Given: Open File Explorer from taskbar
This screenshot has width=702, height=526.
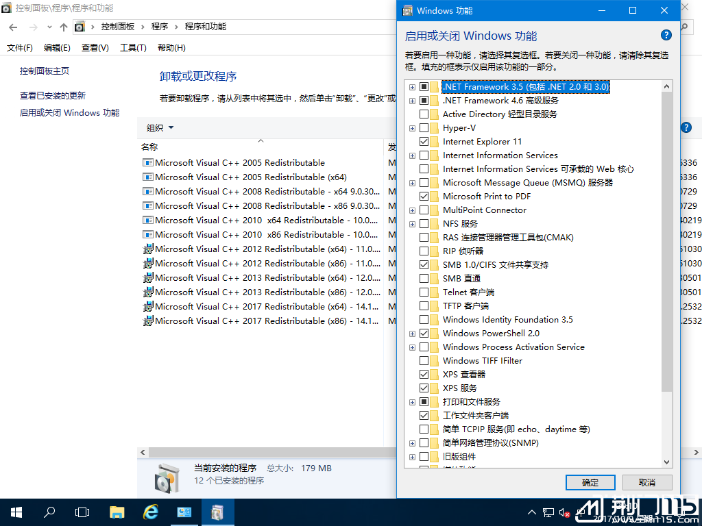Looking at the screenshot, I should pos(117,512).
